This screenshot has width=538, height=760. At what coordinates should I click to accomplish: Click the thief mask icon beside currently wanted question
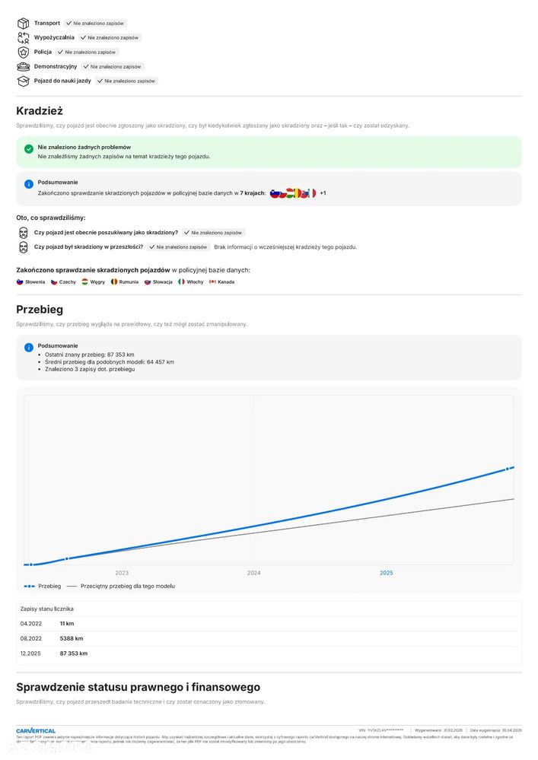(x=24, y=233)
